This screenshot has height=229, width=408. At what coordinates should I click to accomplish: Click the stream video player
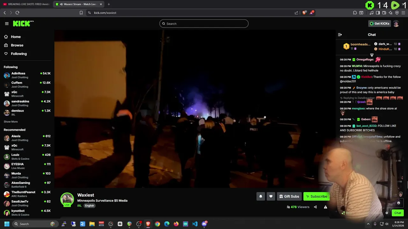click(x=195, y=109)
